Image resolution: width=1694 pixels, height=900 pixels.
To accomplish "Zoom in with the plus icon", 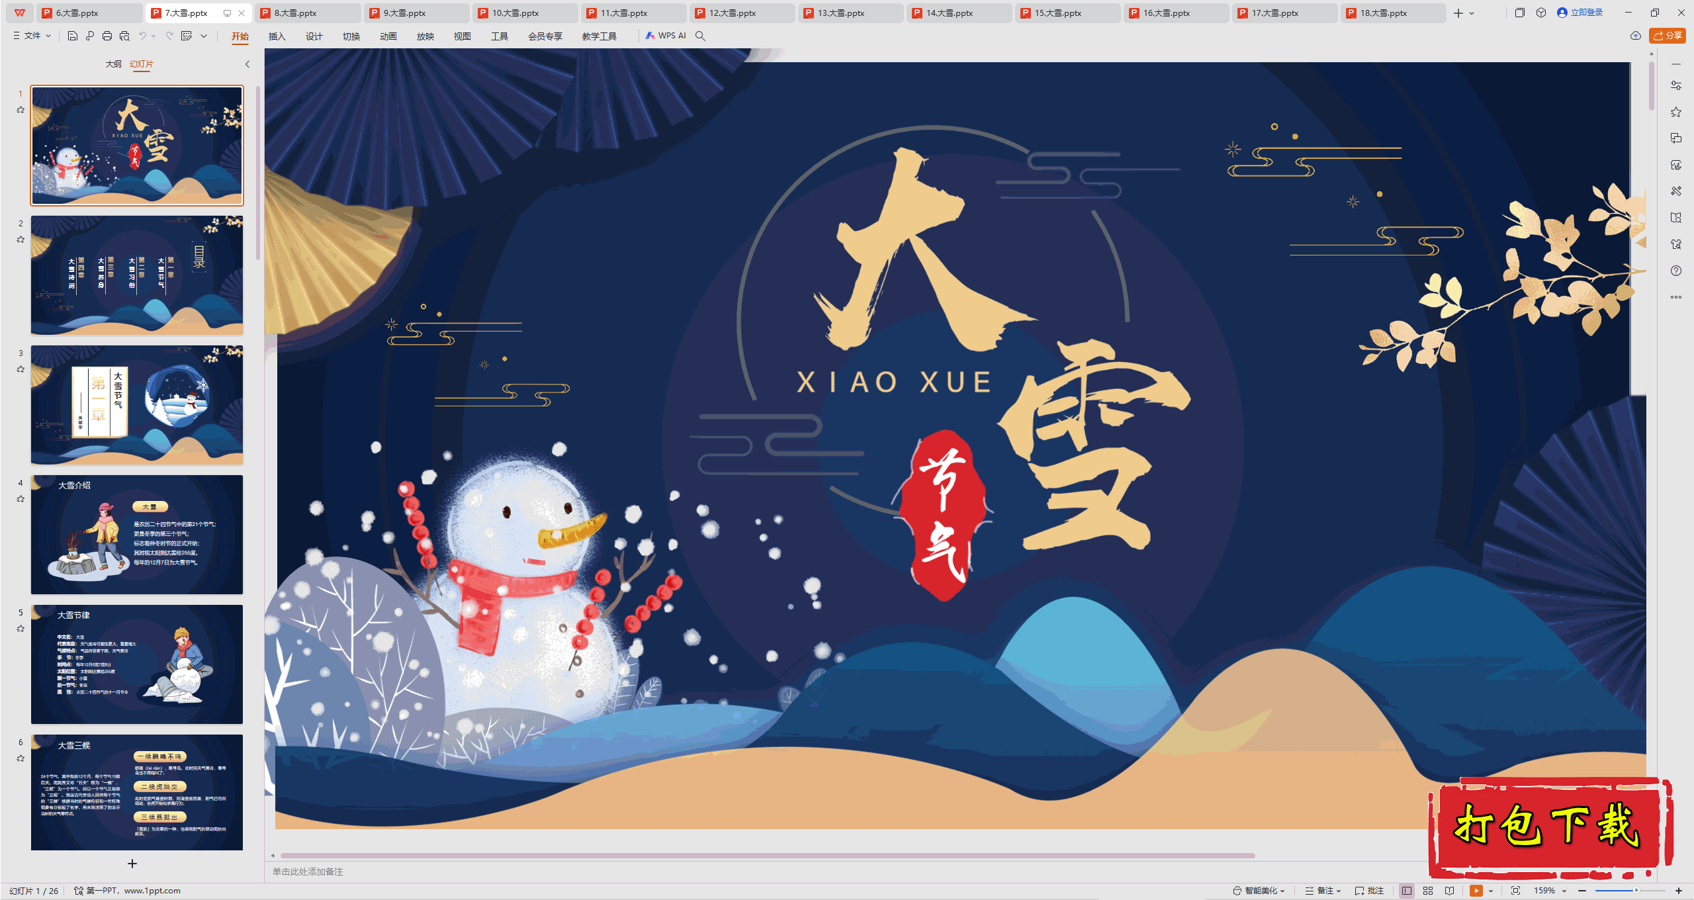I will (1679, 891).
